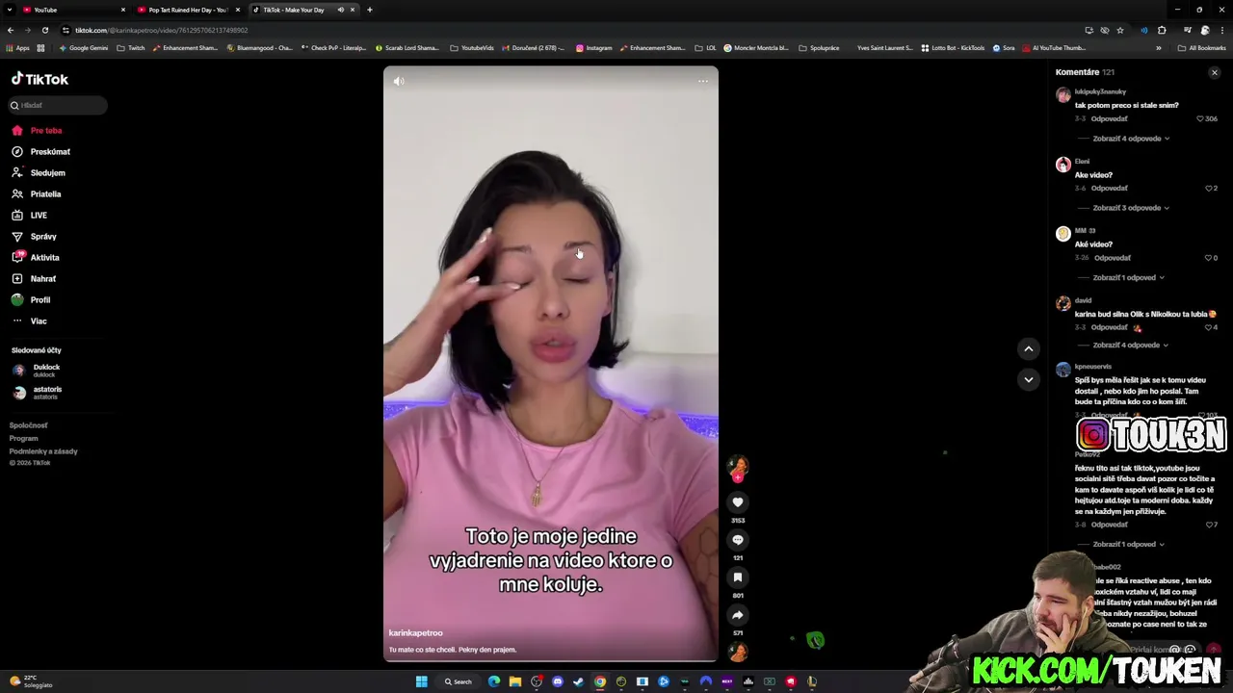Open Správy messages
Viewport: 1233px width, 693px height.
tap(43, 236)
